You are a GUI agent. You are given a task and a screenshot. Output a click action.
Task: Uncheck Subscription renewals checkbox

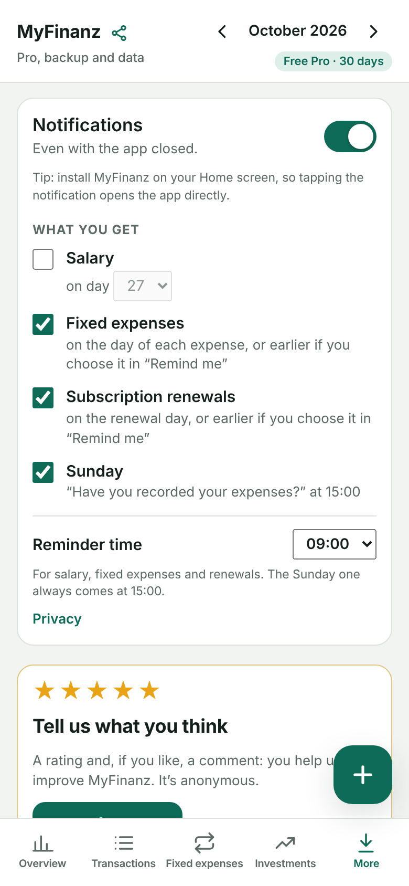point(43,398)
